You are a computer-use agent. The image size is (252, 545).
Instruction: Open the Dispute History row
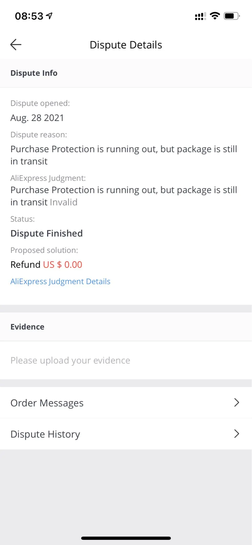tap(45, 434)
